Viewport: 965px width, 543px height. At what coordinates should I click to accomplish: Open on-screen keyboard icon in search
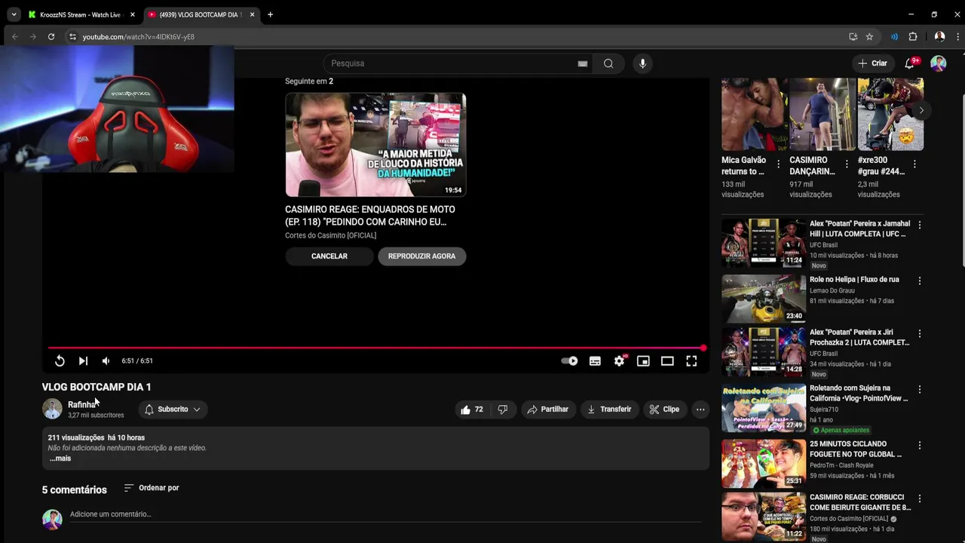[583, 63]
